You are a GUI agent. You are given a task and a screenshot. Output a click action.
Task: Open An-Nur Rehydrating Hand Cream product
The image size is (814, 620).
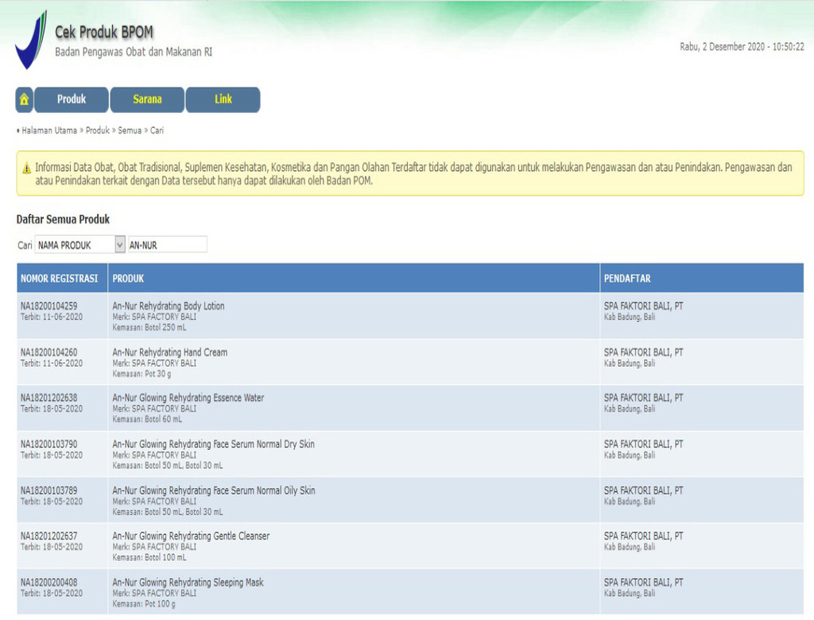coord(170,352)
